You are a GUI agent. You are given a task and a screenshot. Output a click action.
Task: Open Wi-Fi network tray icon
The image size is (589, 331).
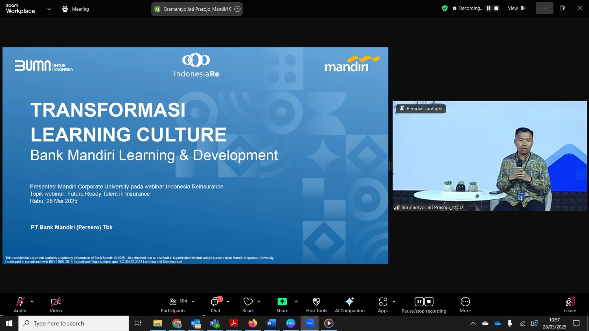[x=522, y=323]
